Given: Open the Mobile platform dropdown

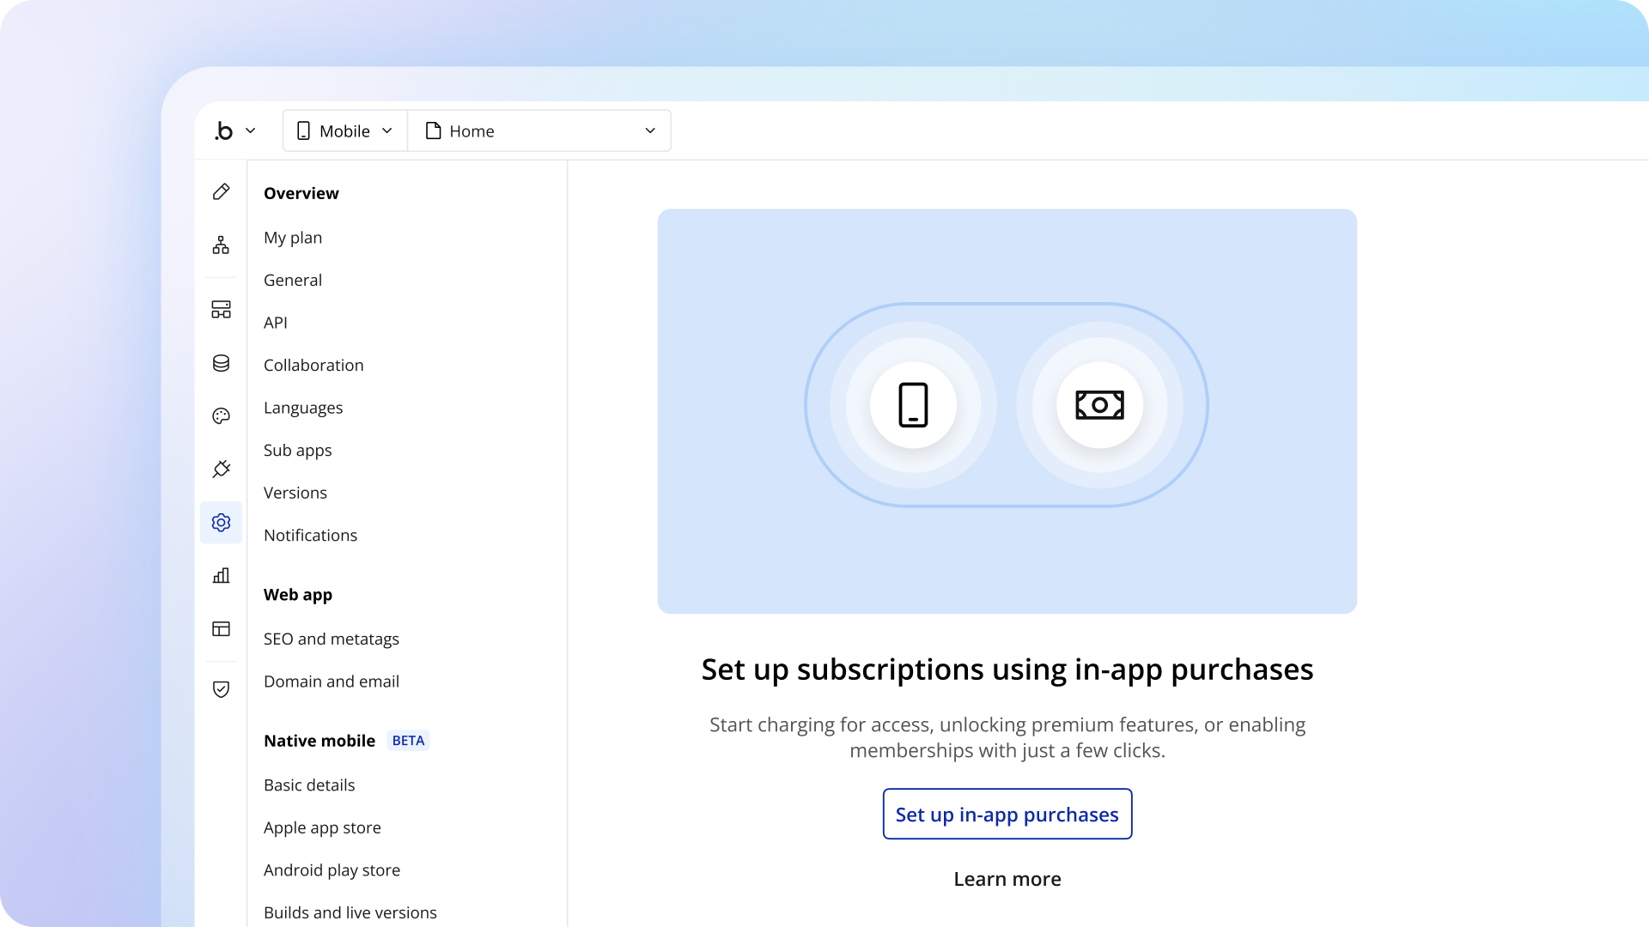Looking at the screenshot, I should point(345,130).
